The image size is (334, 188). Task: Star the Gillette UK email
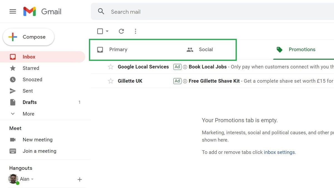coord(110,81)
